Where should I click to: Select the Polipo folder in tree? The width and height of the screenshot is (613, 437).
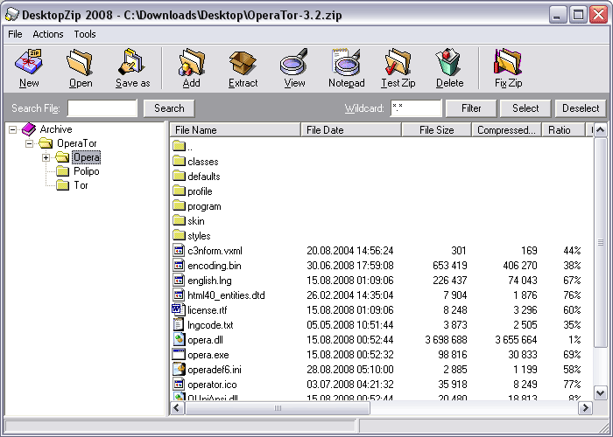point(87,171)
